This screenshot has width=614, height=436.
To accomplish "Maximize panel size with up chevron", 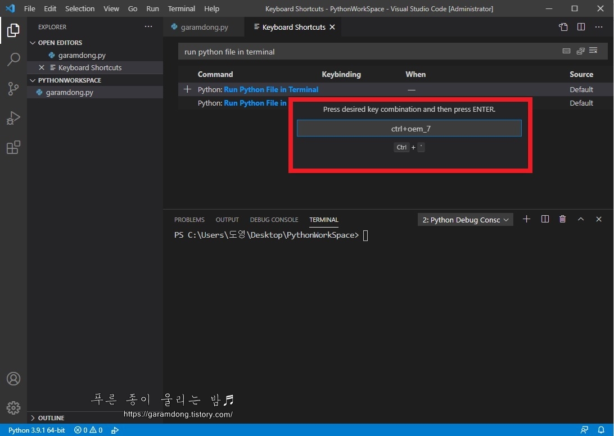I will 581,219.
